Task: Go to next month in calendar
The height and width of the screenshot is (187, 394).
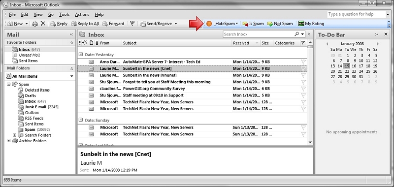Action: [377, 44]
